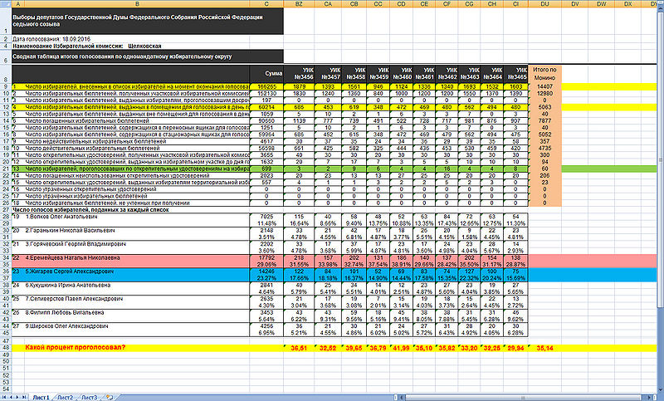The width and height of the screenshot is (664, 401).
Task: Select the turnout percentage cell 41,99
Action: click(x=401, y=348)
